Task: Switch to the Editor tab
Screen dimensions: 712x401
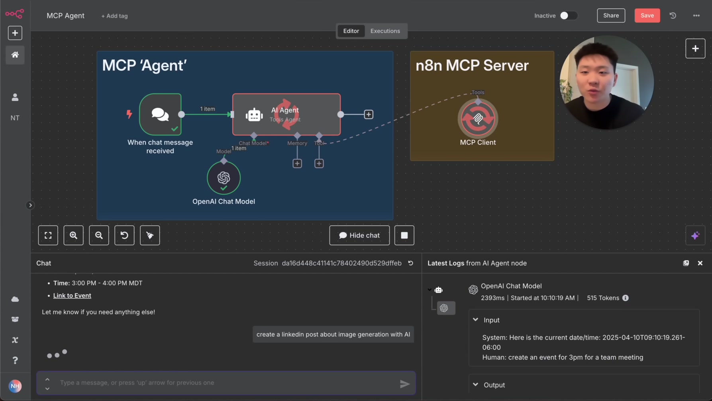Action: click(351, 31)
